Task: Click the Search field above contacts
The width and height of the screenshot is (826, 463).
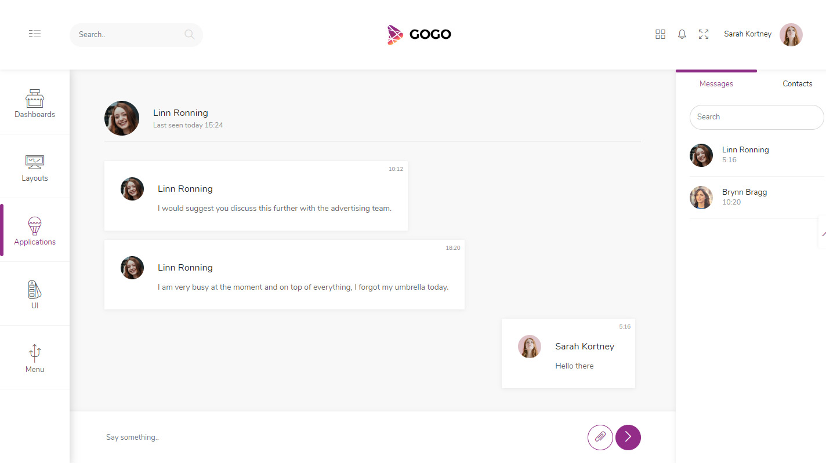Action: [756, 117]
